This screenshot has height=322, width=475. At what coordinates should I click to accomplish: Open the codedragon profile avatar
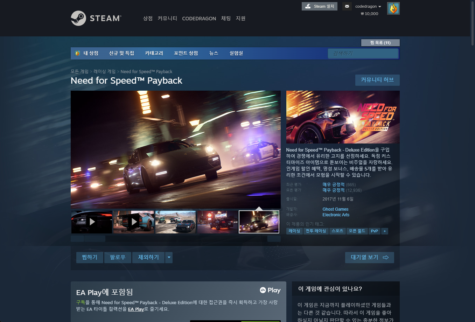(393, 8)
